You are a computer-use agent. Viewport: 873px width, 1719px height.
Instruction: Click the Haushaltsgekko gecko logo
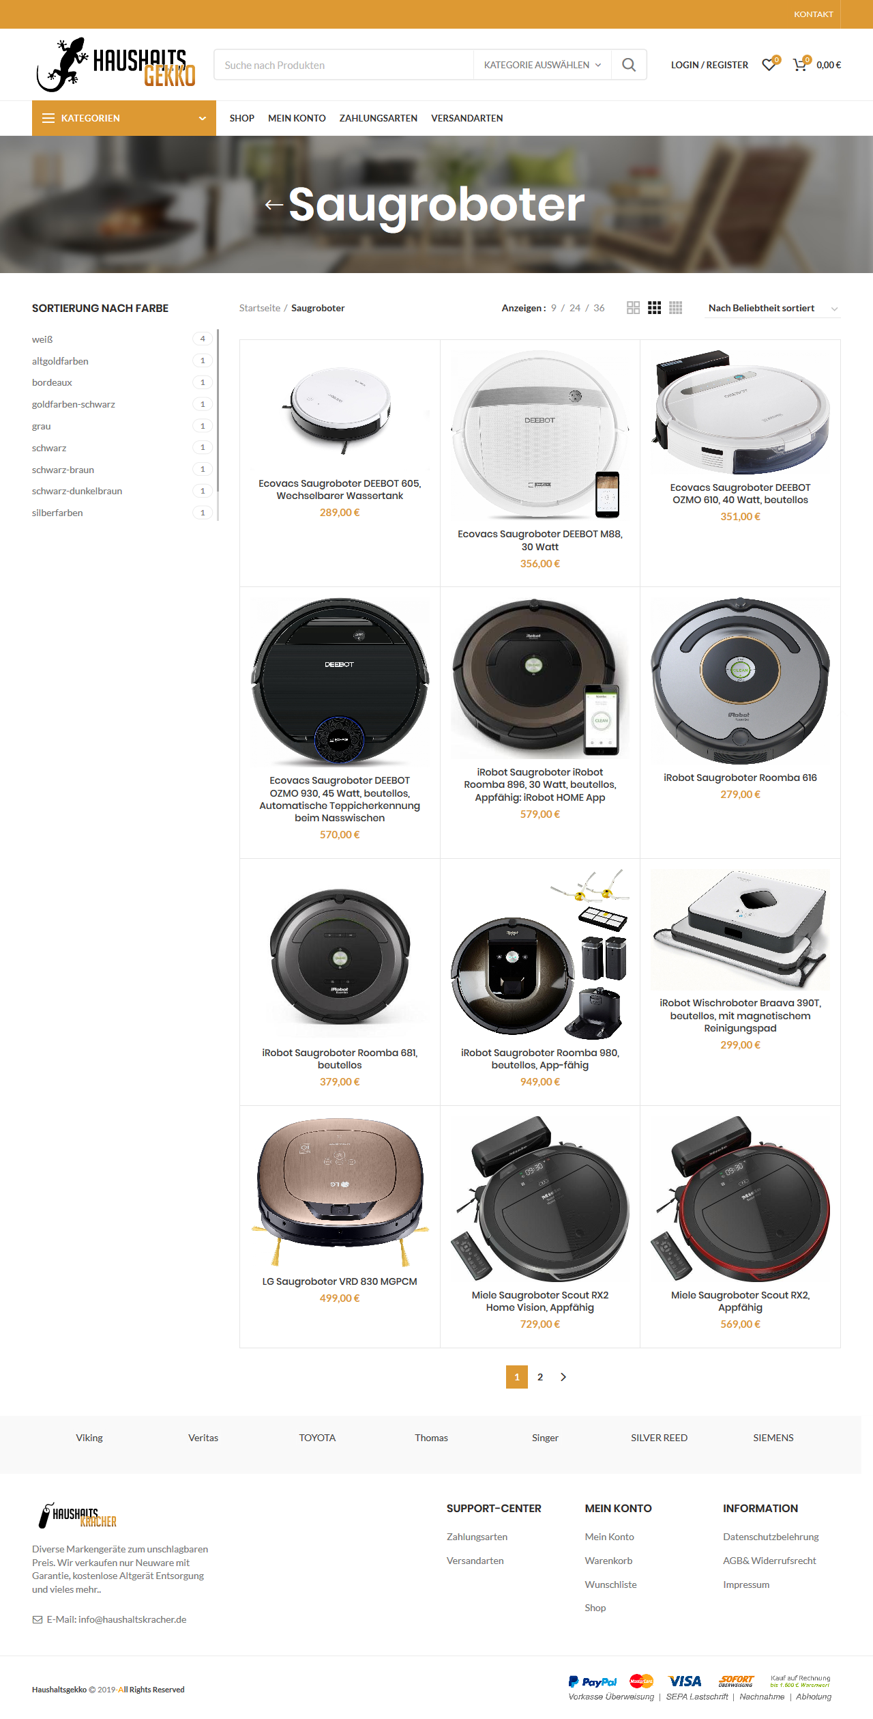click(x=116, y=65)
